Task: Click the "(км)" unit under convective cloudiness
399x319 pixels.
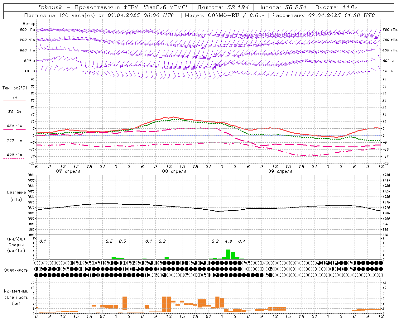Action: click(x=16, y=303)
